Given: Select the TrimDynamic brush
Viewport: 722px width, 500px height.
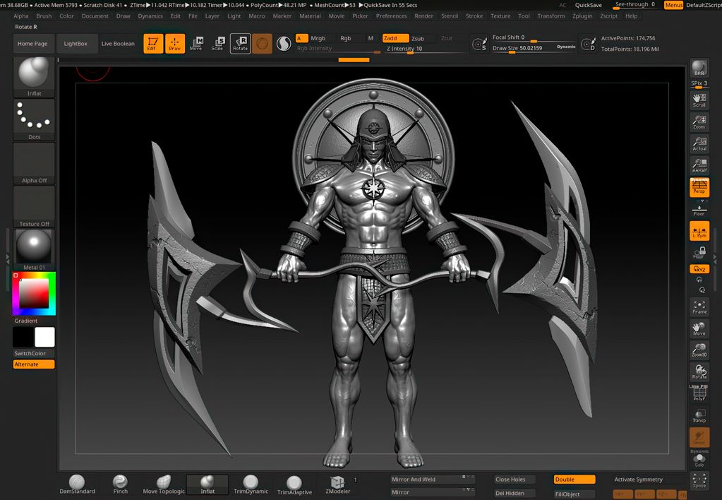Looking at the screenshot, I should pyautogui.click(x=251, y=484).
